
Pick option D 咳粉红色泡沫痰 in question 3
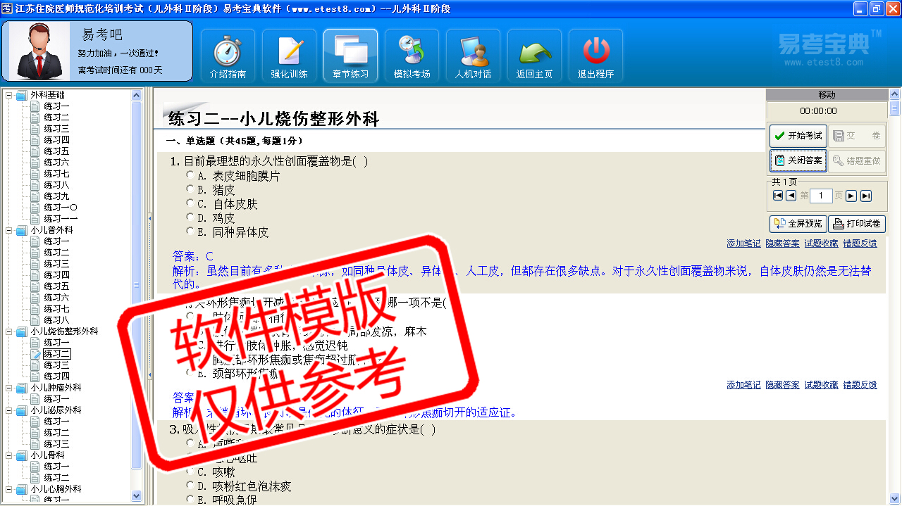(190, 486)
